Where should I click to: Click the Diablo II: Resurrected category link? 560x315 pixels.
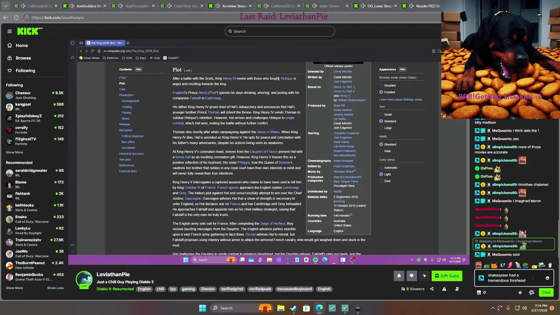pyautogui.click(x=115, y=289)
